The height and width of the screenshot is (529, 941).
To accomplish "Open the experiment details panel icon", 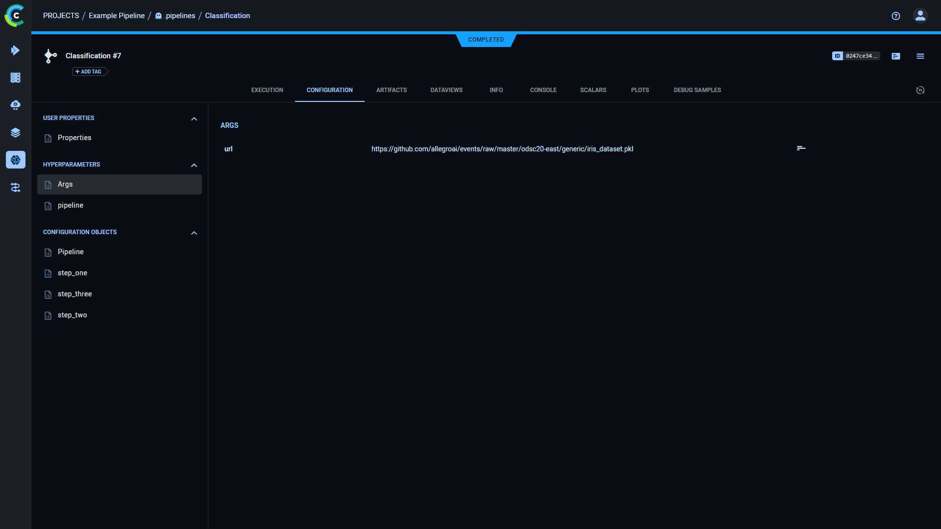I will point(895,56).
